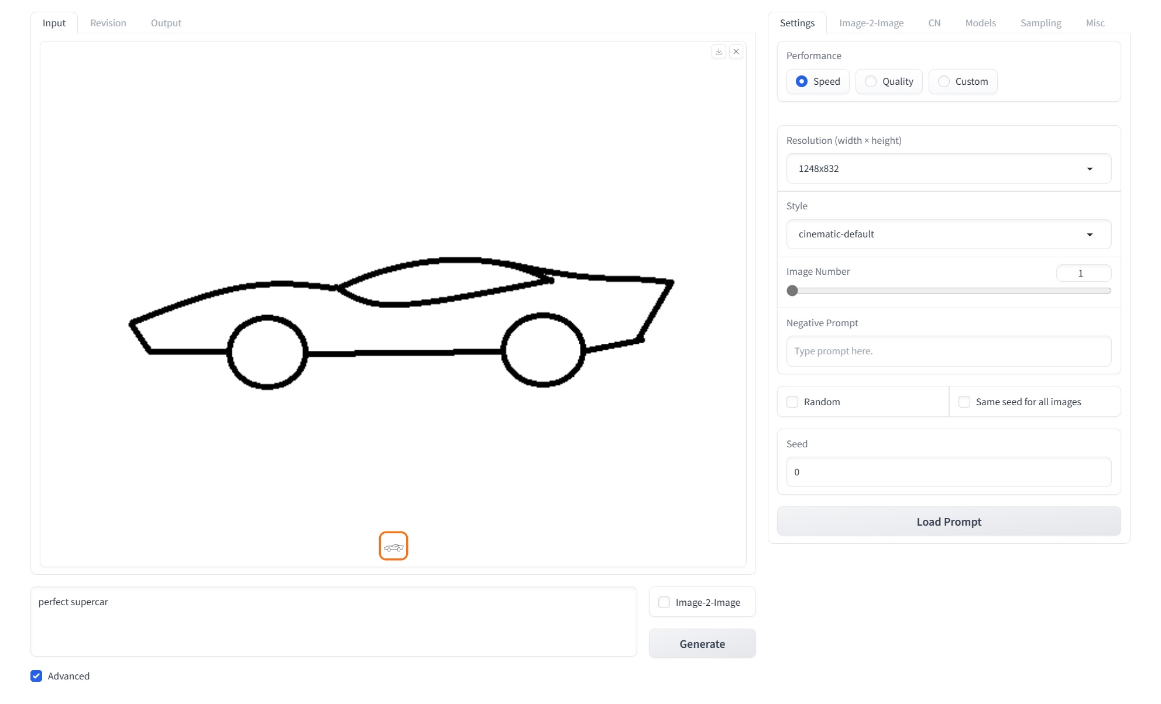Check Same seed for all images

pos(964,402)
